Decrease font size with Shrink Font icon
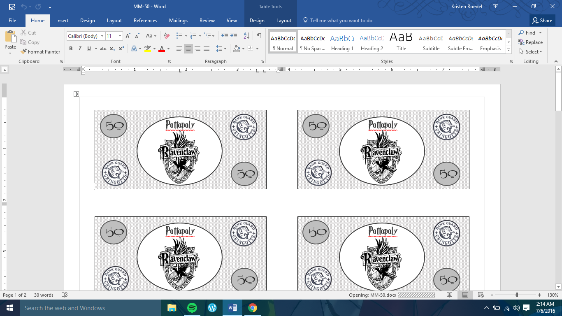 [137, 36]
